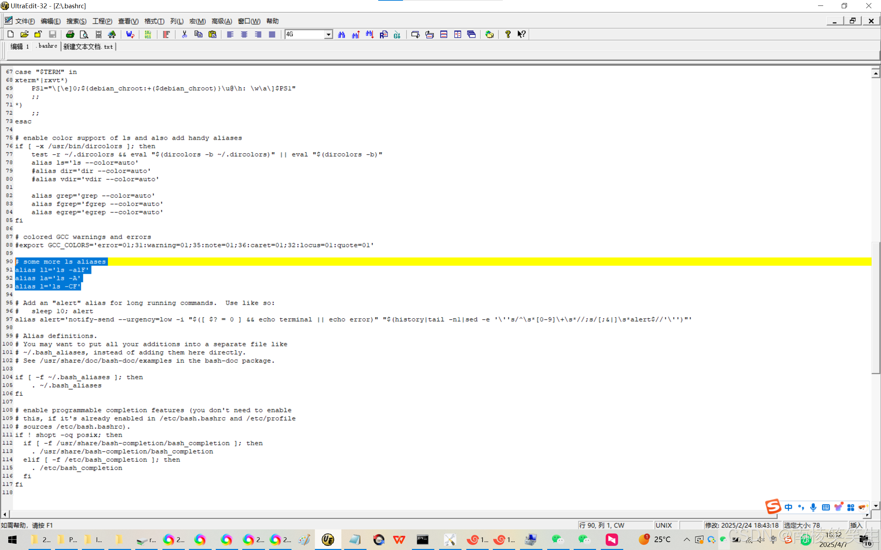Viewport: 881px width, 550px height.
Task: Open the 搜索(S) menu
Action: 76,21
